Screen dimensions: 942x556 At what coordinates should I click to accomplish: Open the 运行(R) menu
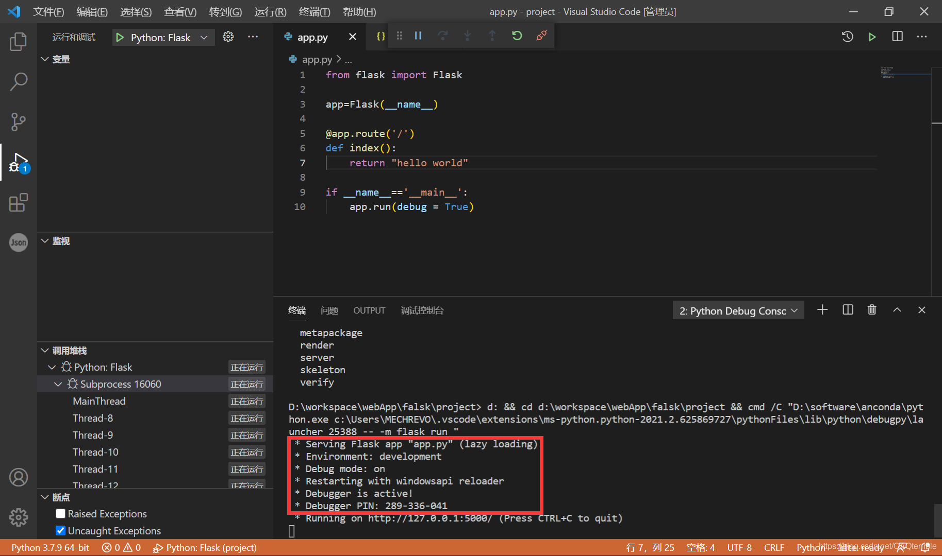(270, 11)
